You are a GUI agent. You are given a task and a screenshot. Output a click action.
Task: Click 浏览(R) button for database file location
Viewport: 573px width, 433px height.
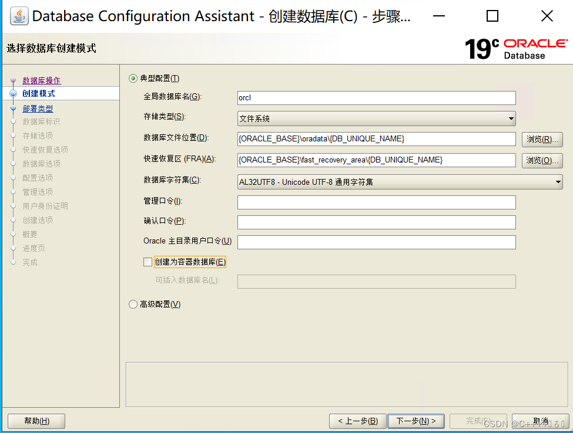pyautogui.click(x=542, y=140)
